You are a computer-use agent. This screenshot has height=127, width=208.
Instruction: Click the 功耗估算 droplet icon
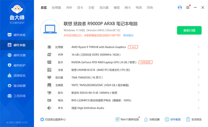click(146, 119)
